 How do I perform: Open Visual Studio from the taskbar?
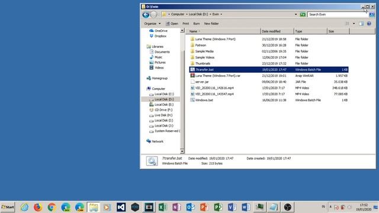tap(121, 207)
